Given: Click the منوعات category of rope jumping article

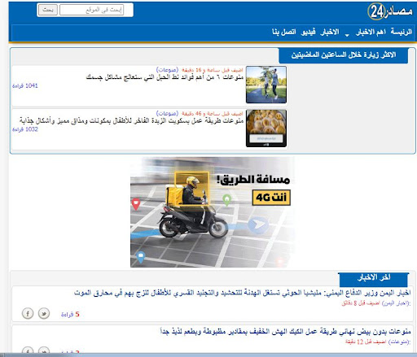Looking at the screenshot, I should [167, 70].
